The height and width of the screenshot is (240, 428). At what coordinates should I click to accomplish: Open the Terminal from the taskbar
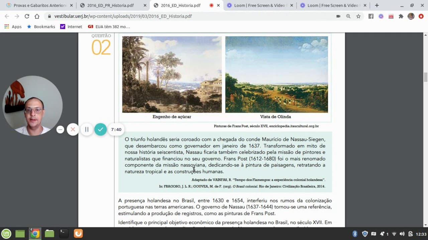tap(64, 234)
